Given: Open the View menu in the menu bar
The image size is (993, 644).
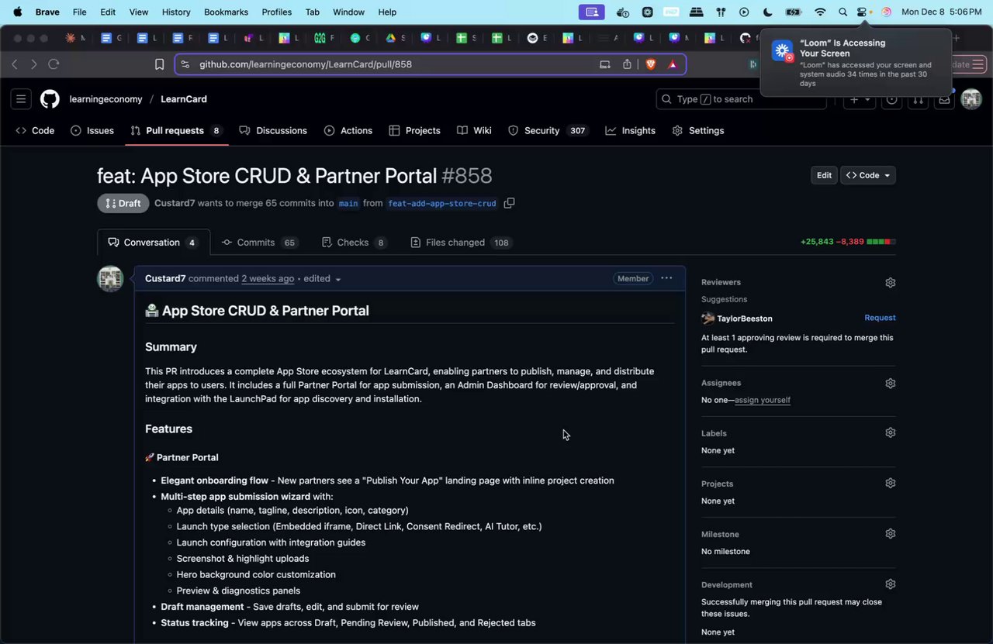Looking at the screenshot, I should 139,12.
